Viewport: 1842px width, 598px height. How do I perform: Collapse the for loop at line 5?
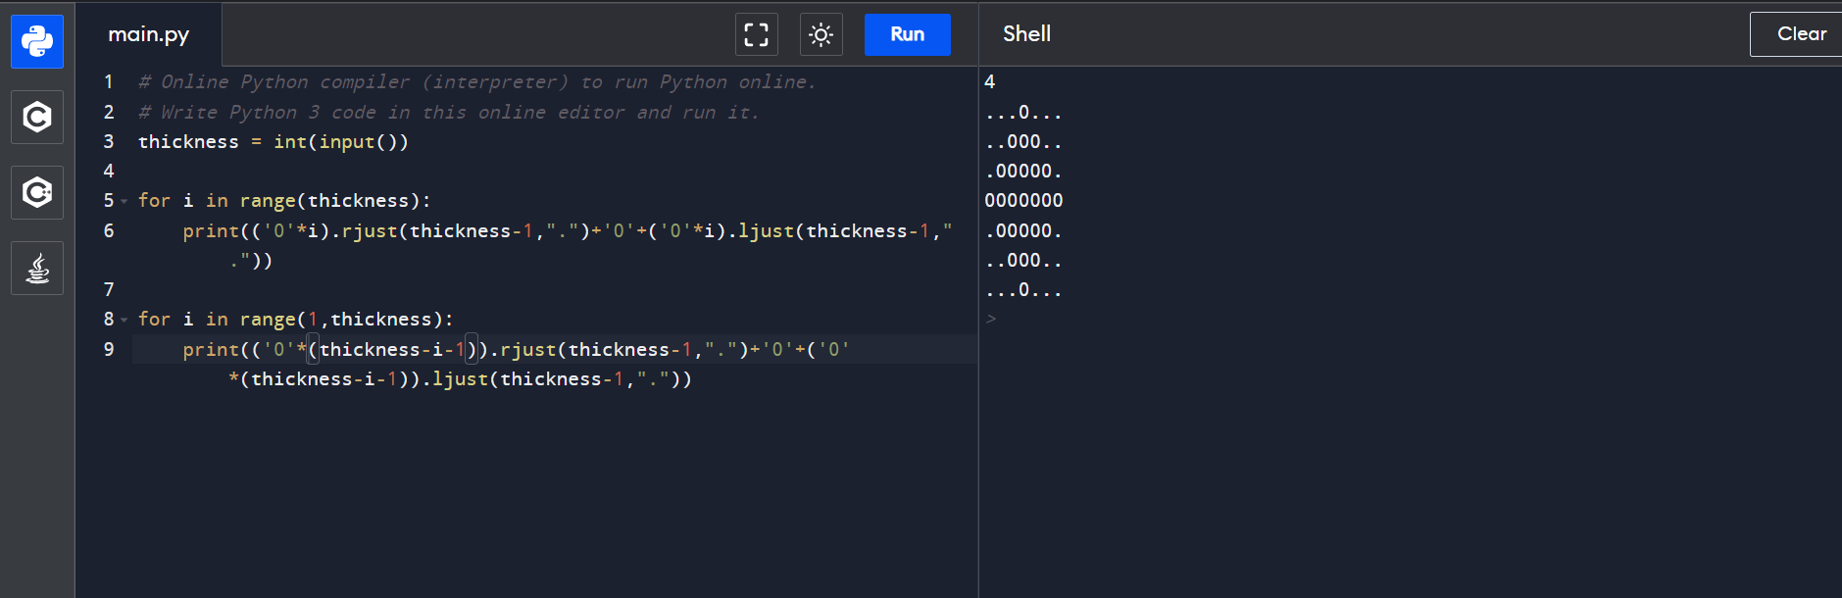point(124,201)
